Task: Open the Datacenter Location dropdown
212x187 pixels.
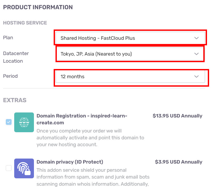Action: pos(130,54)
